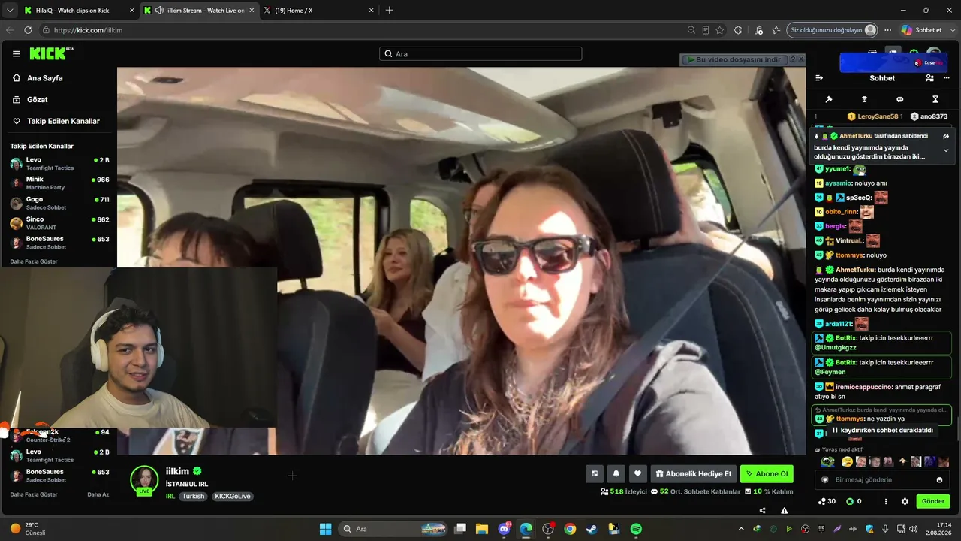
Task: Open Windows Start menu
Action: pos(325,529)
